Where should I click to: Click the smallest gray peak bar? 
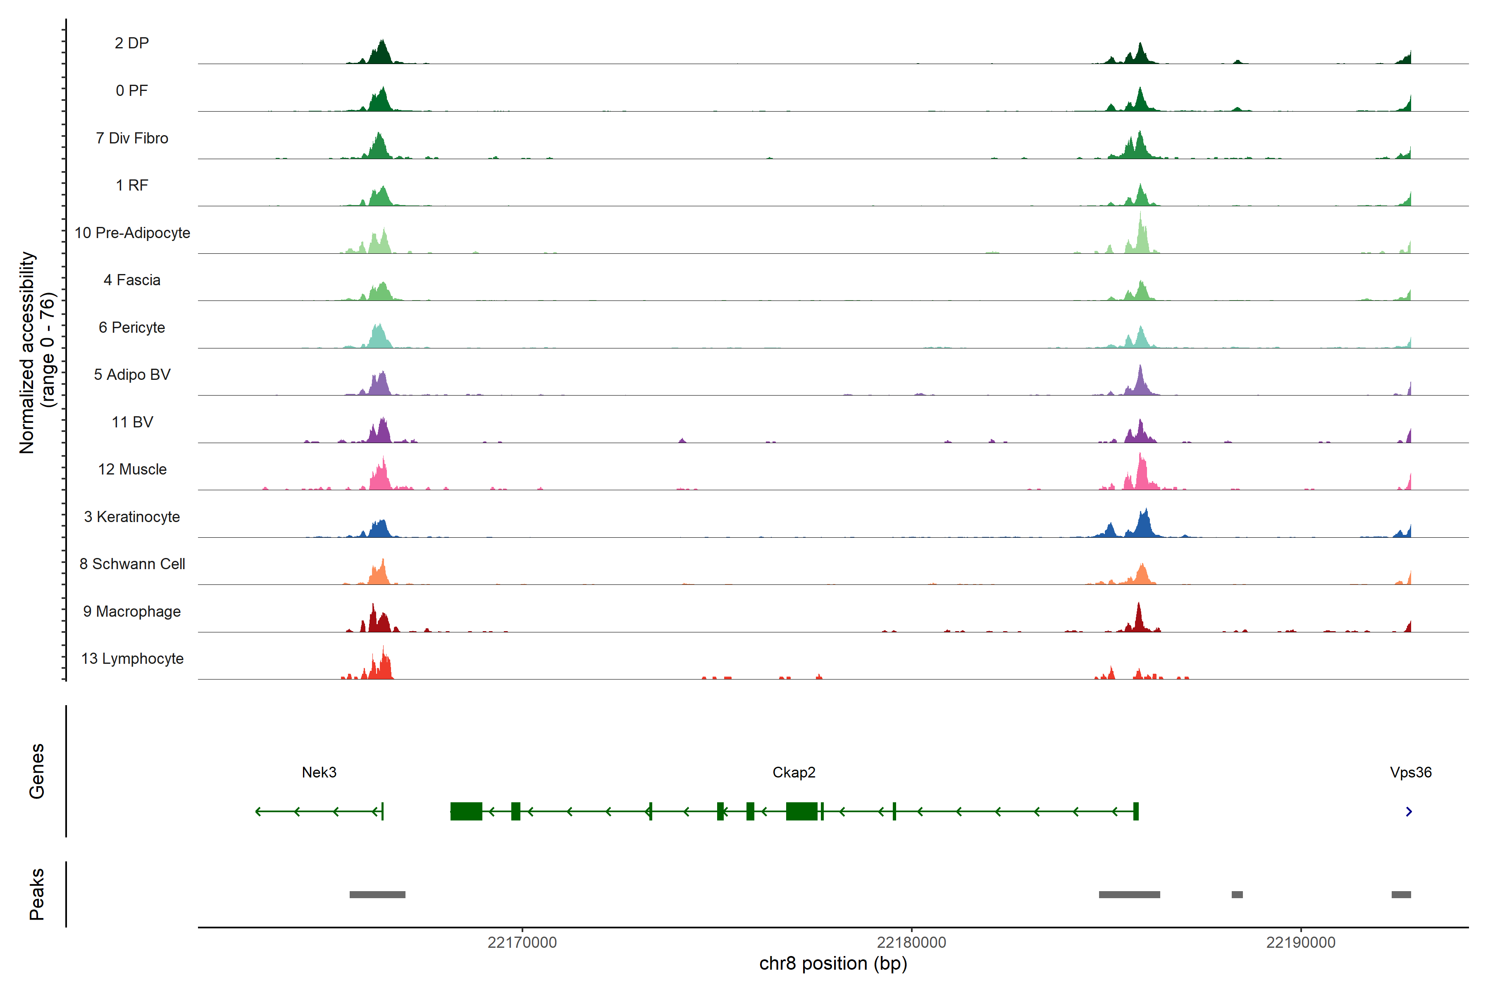(1237, 894)
